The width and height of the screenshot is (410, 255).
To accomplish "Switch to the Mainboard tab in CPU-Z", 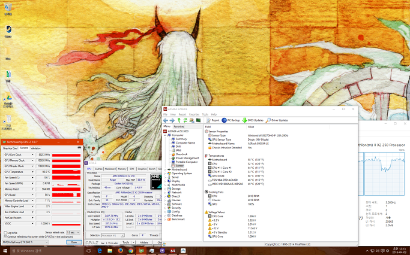I will click(110, 169).
